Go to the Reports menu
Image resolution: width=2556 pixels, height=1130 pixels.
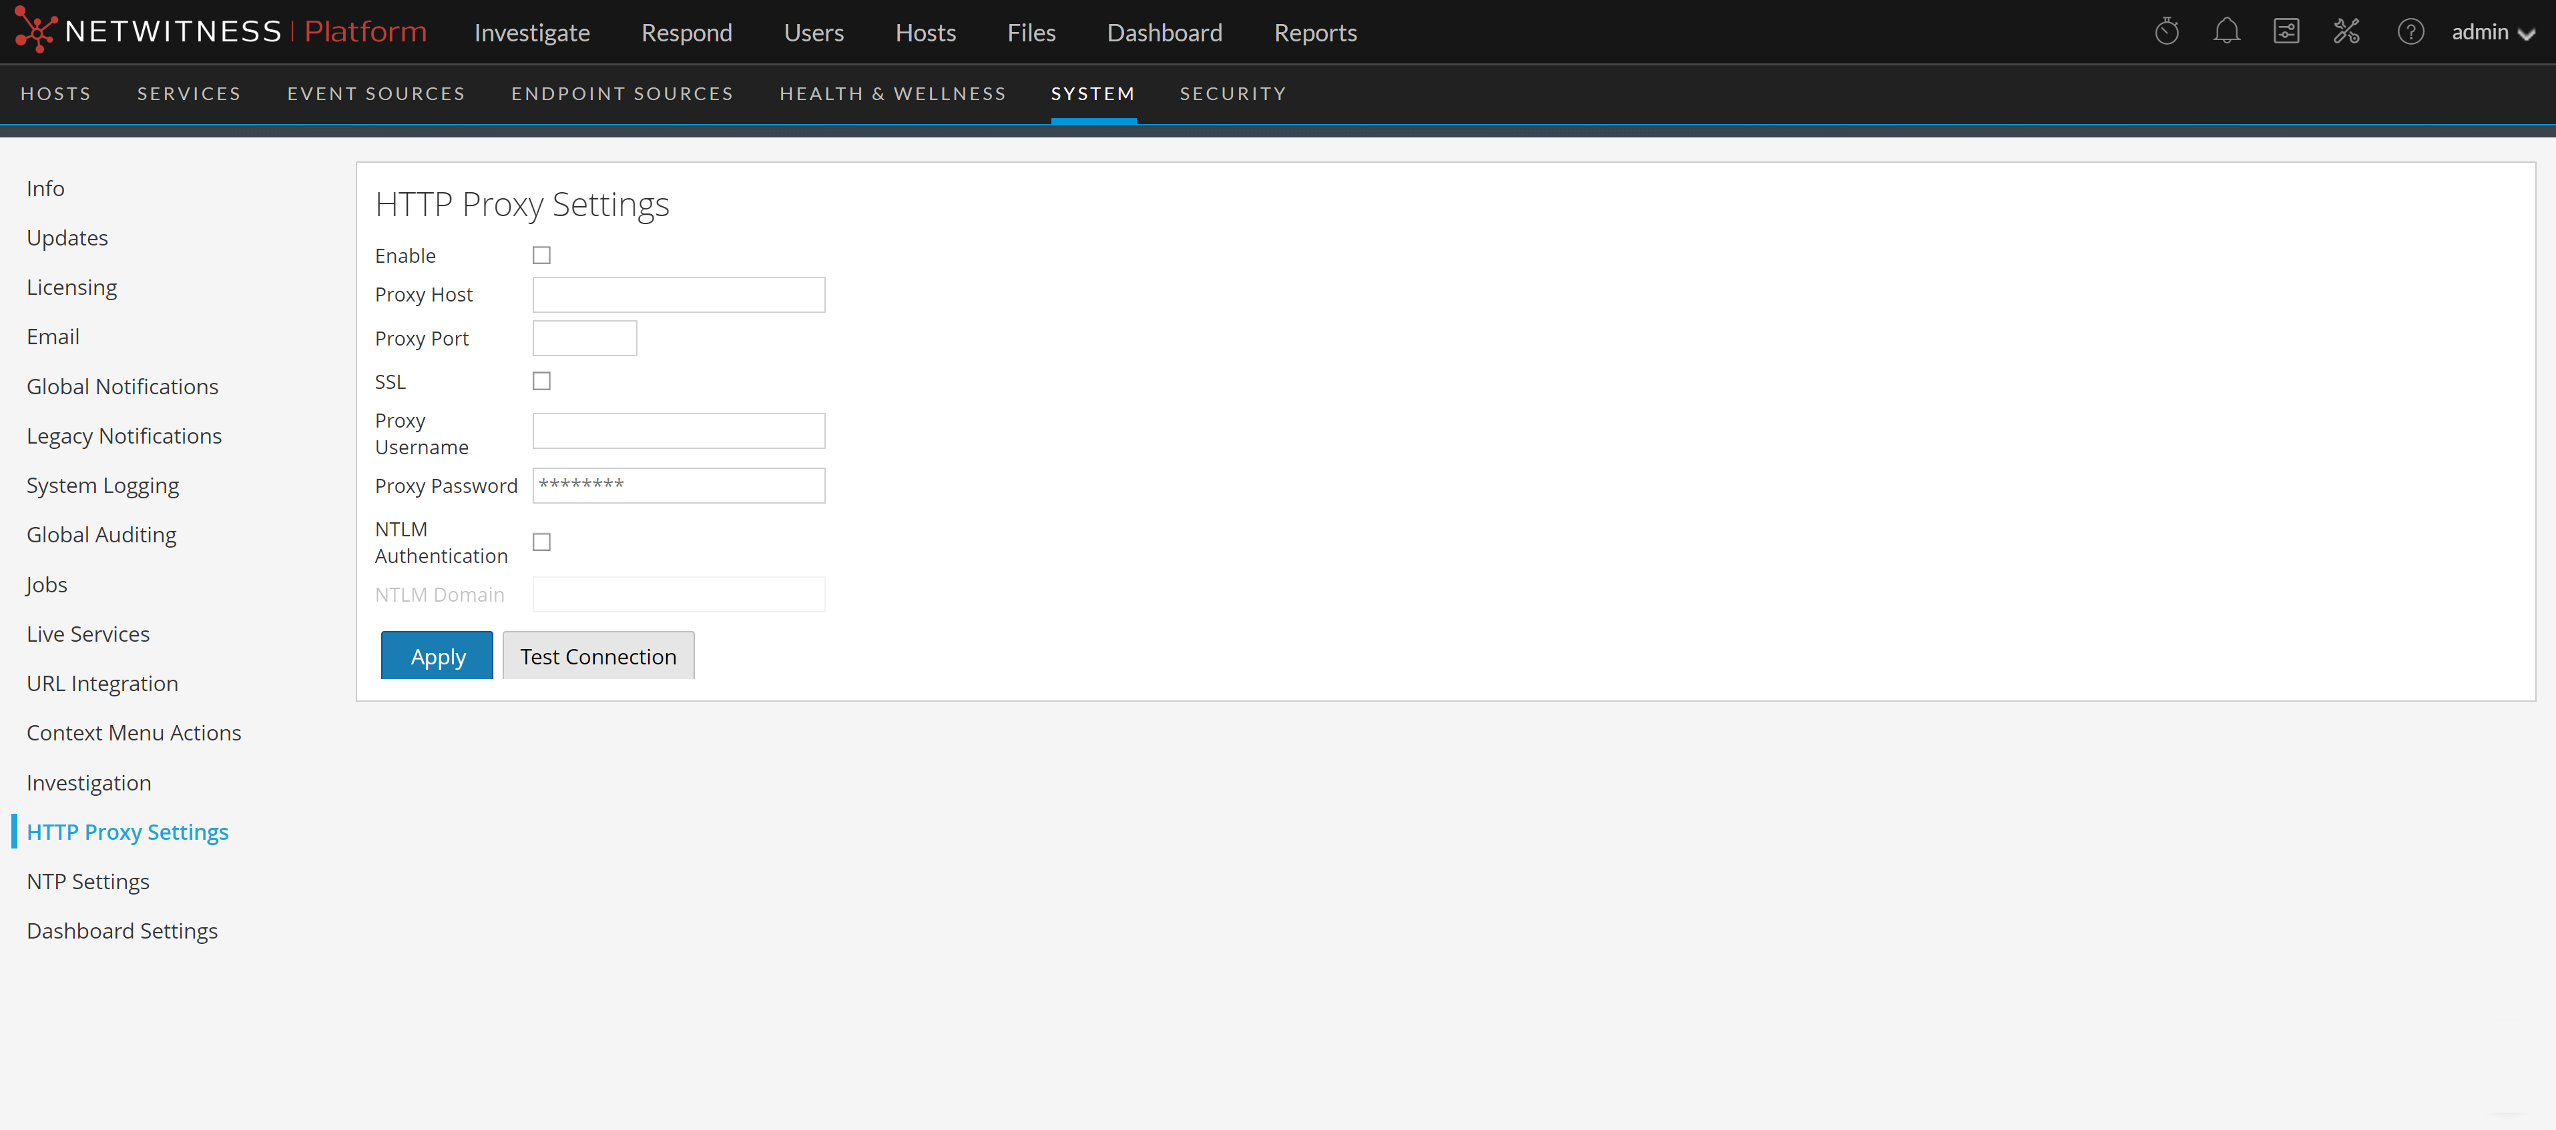pos(1314,33)
